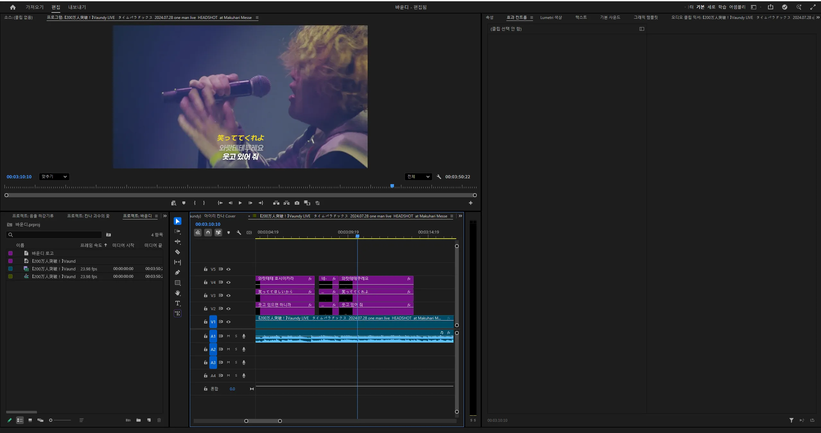This screenshot has width=821, height=433.
Task: Select the Type tool
Action: pos(178,303)
